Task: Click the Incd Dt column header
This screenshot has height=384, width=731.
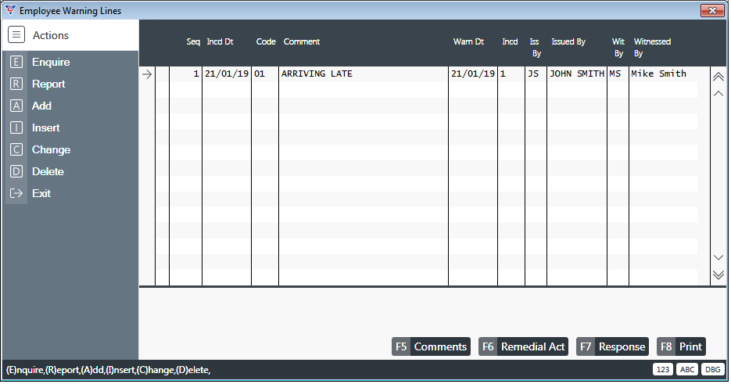Action: pyautogui.click(x=220, y=41)
